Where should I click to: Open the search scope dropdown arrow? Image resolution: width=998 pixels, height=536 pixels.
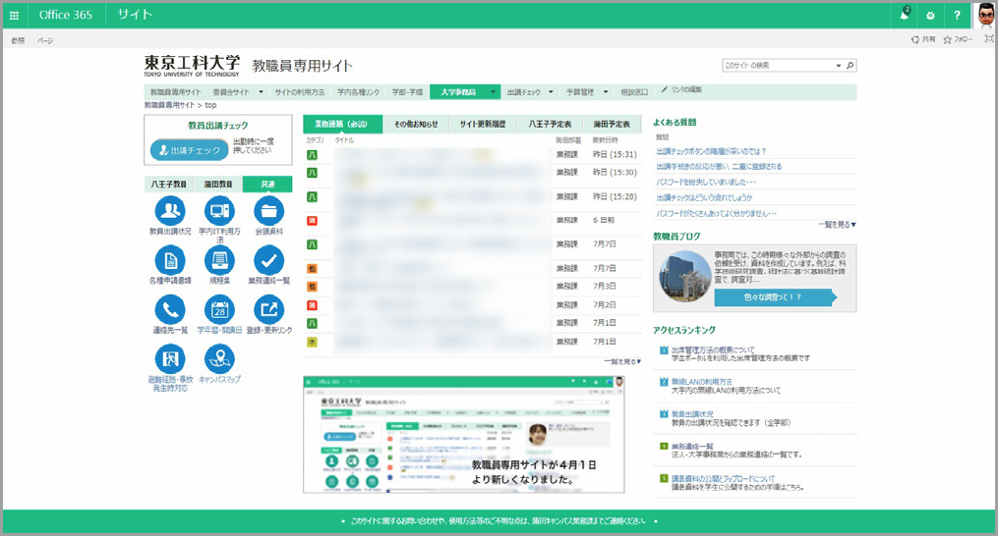tap(839, 66)
